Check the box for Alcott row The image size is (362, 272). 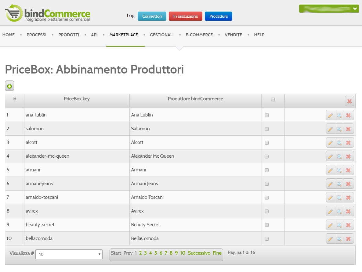[x=267, y=143]
